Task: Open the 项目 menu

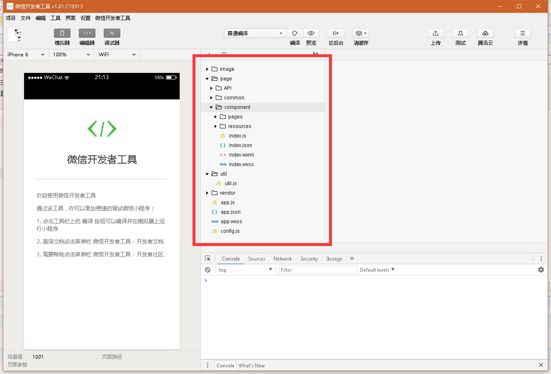Action: (x=11, y=18)
